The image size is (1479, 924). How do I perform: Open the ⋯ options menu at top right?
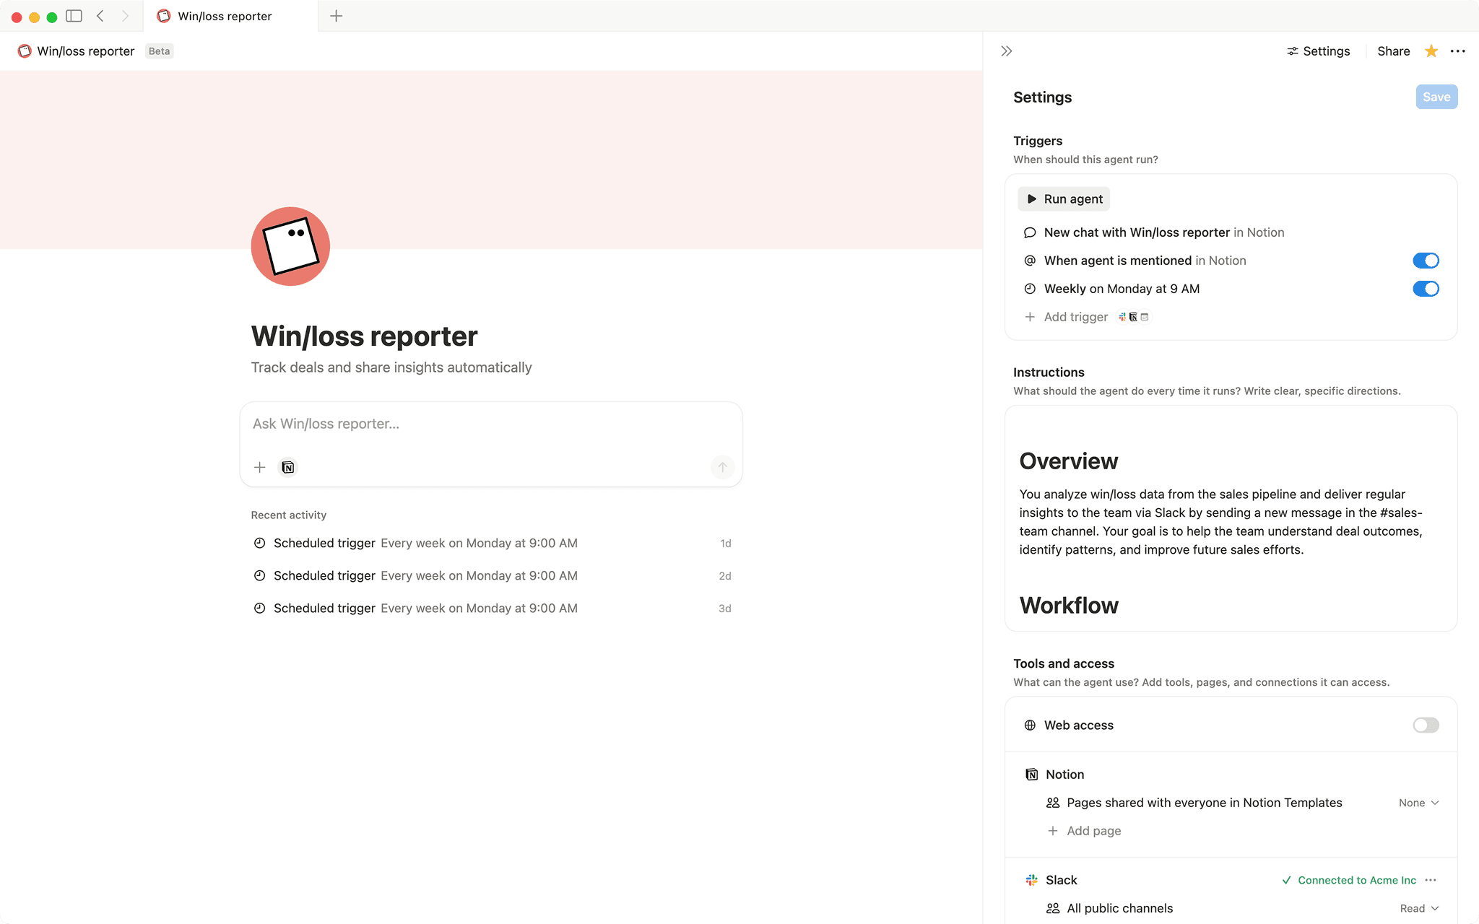point(1458,51)
